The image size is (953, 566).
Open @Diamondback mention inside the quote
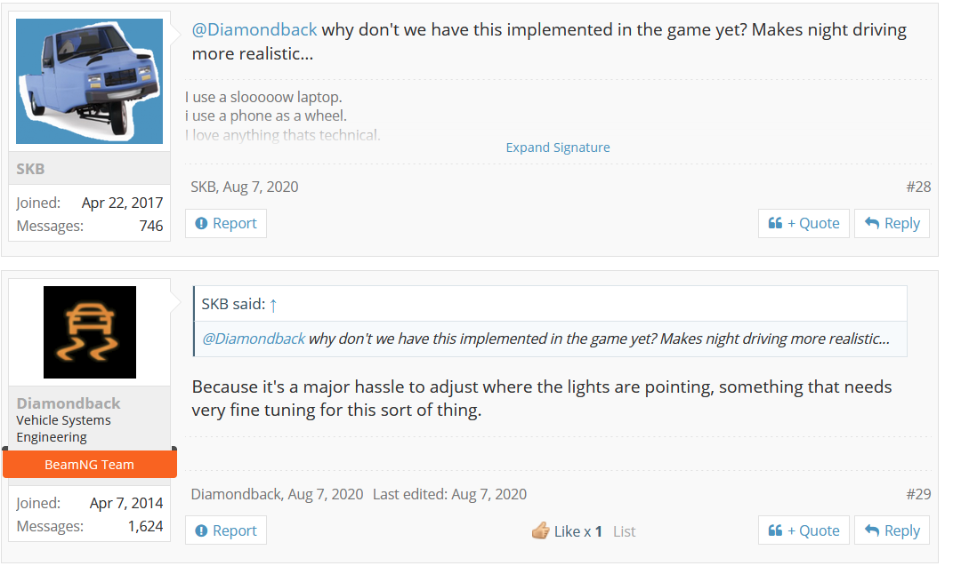(254, 339)
